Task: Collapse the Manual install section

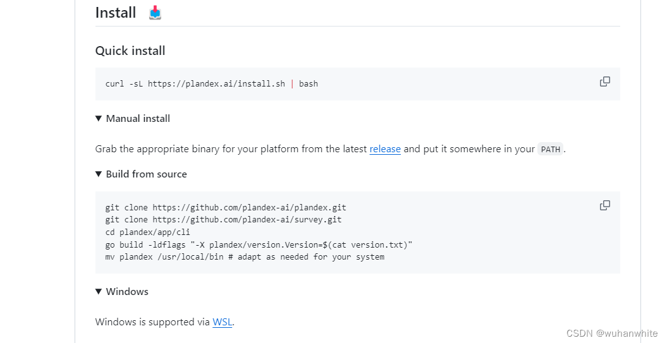Action: point(133,119)
